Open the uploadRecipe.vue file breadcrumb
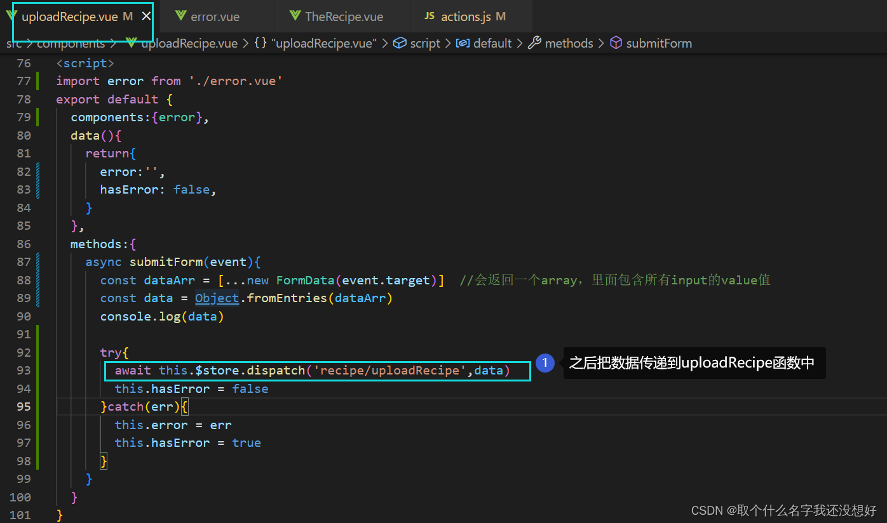 pos(189,43)
